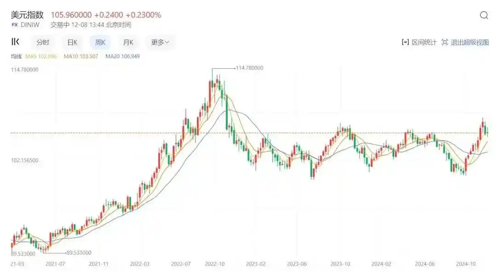This screenshot has height=273, width=496.
Task: Click the exit super view icon
Action: tap(445, 42)
